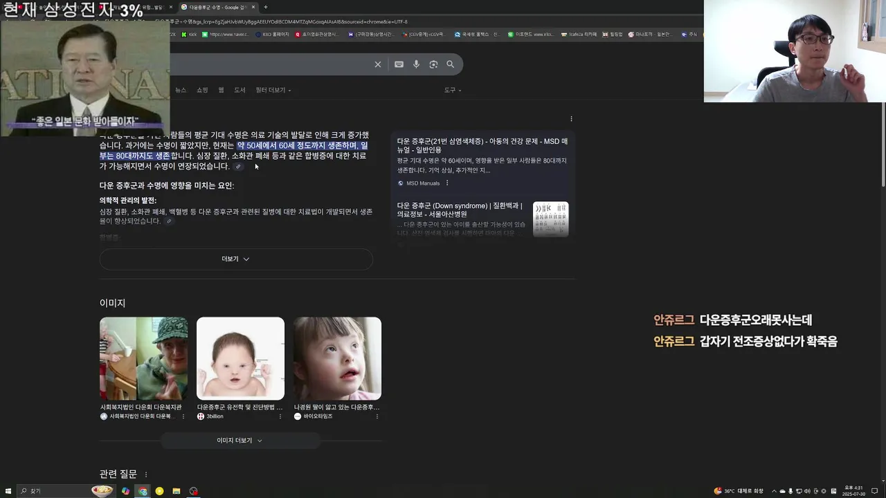
Task: Open the link icon after the lifespan paragraph
Action: (238, 167)
